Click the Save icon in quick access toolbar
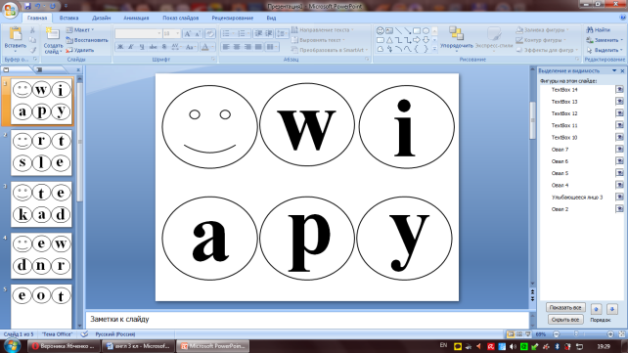This screenshot has height=353, width=628. tap(27, 6)
